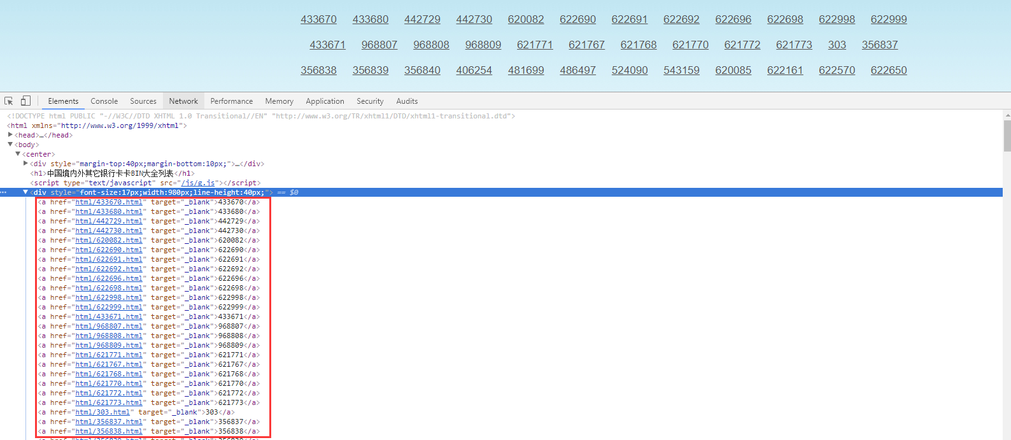Open the 968809 page link

point(483,45)
